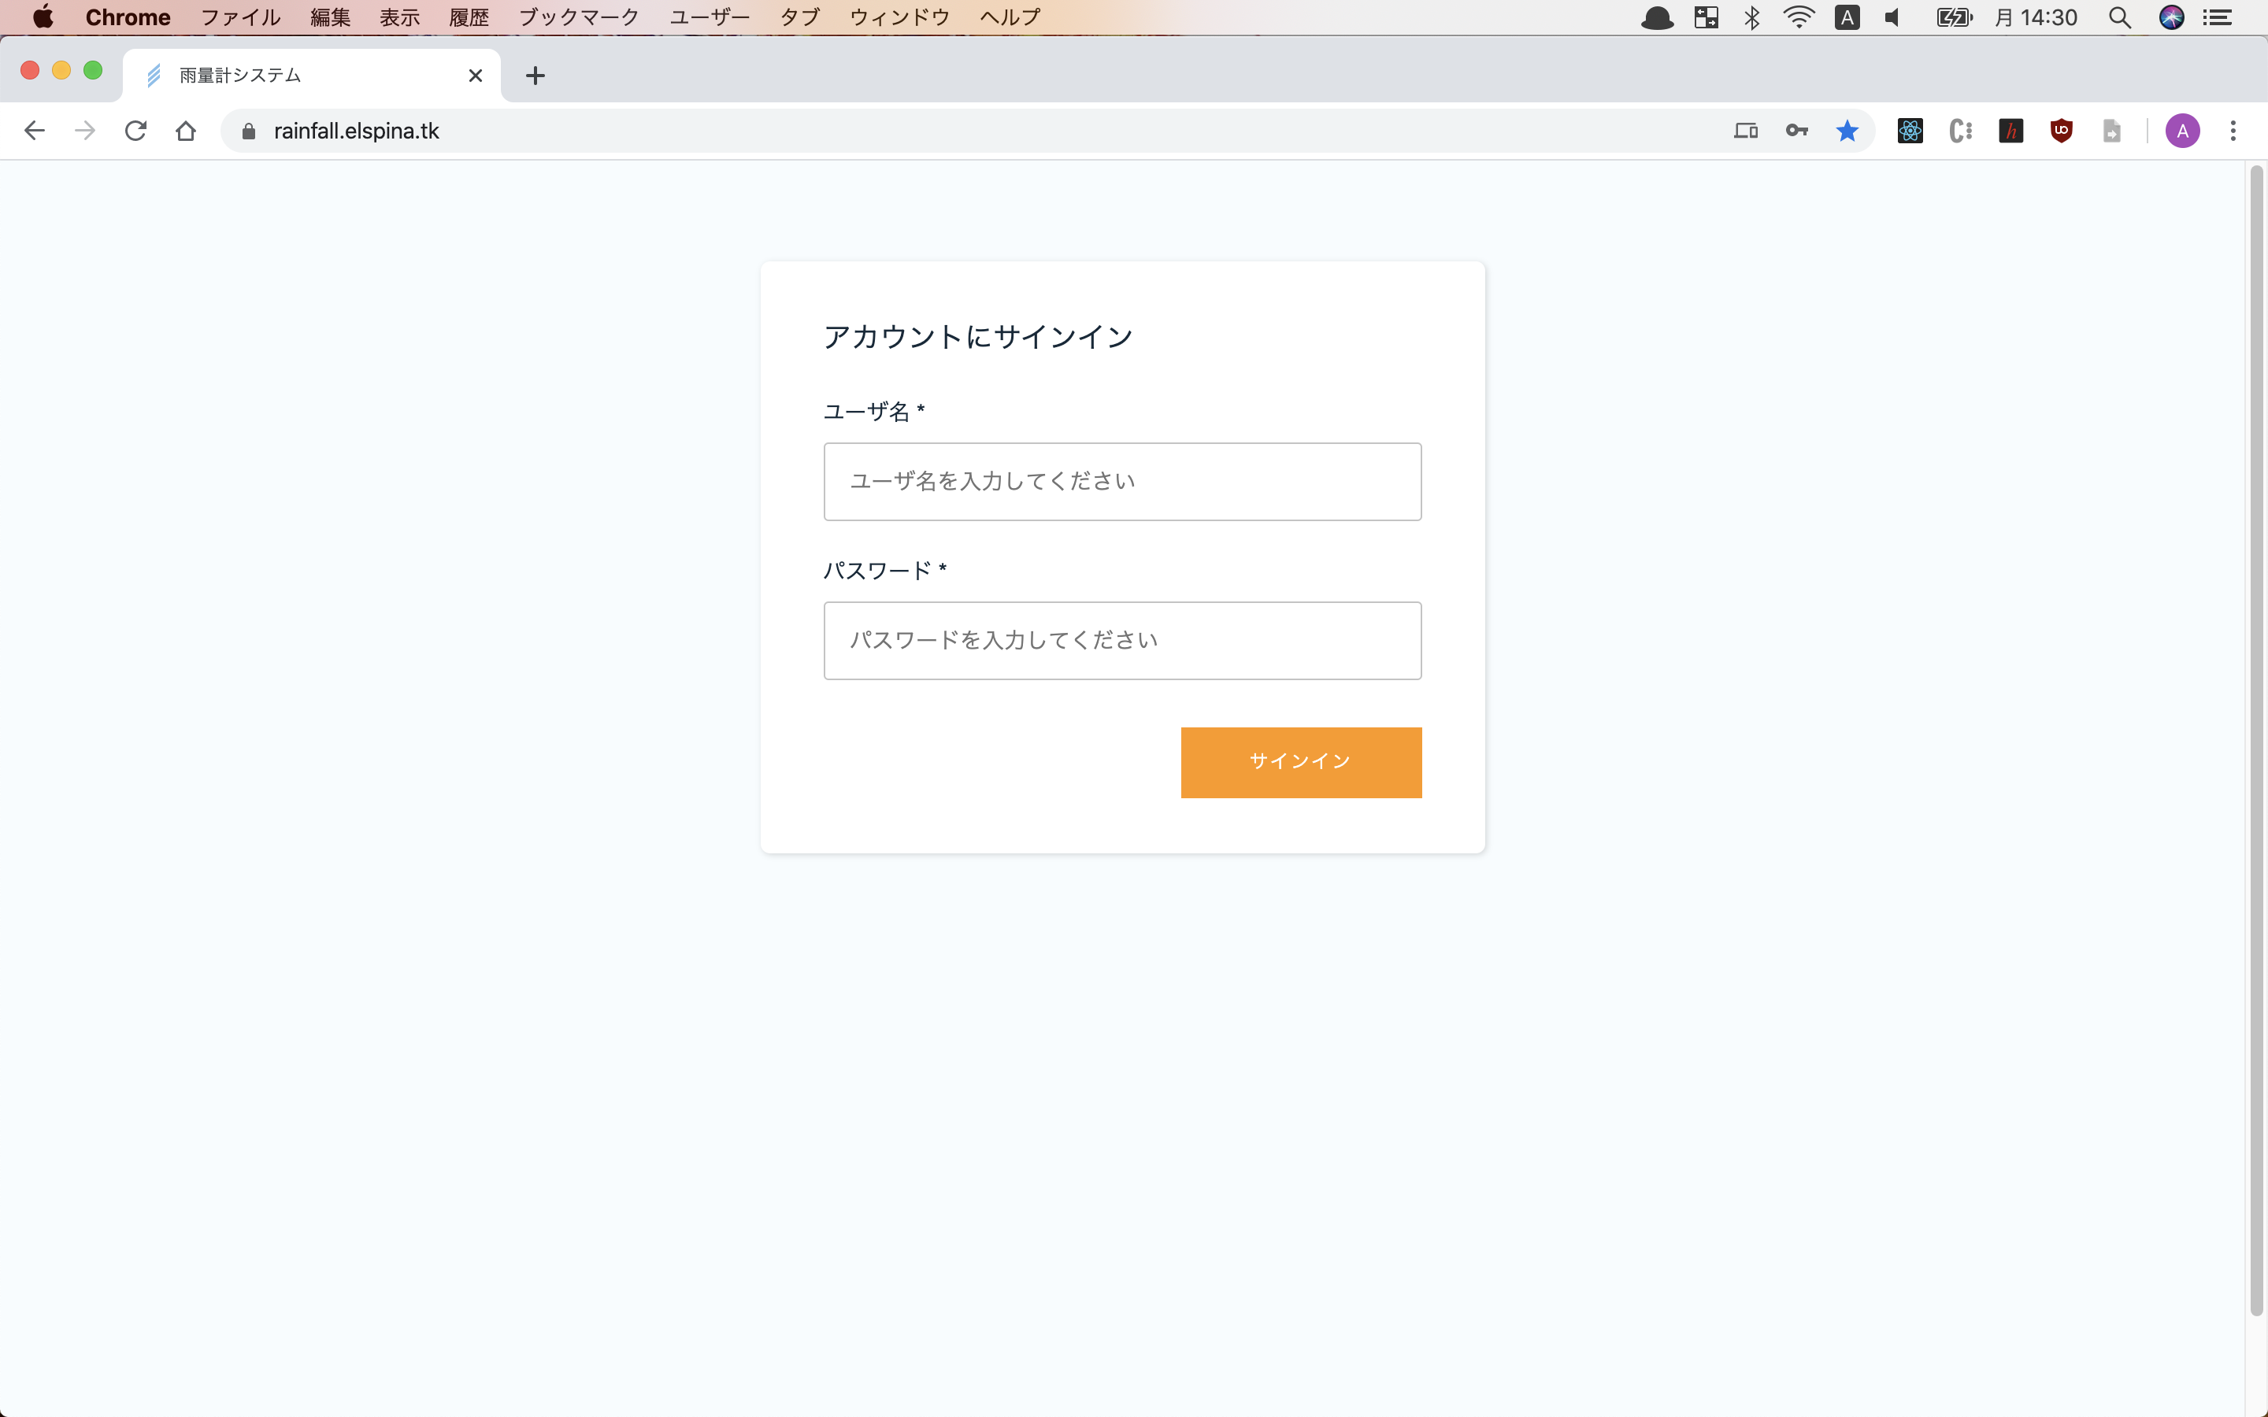
Task: Focus the パスワード input field
Action: click(x=1122, y=640)
